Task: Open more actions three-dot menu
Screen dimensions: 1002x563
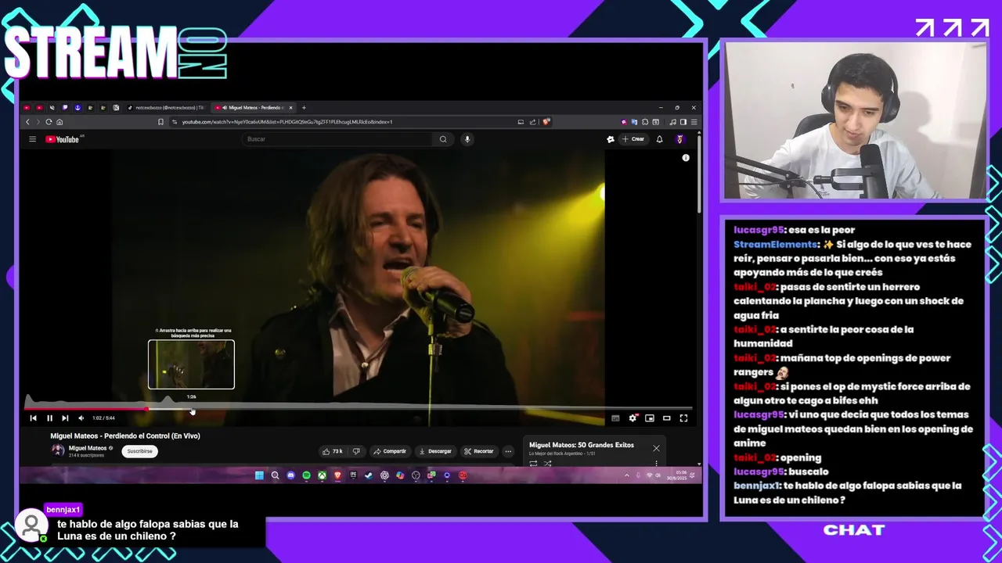Action: pyautogui.click(x=508, y=451)
